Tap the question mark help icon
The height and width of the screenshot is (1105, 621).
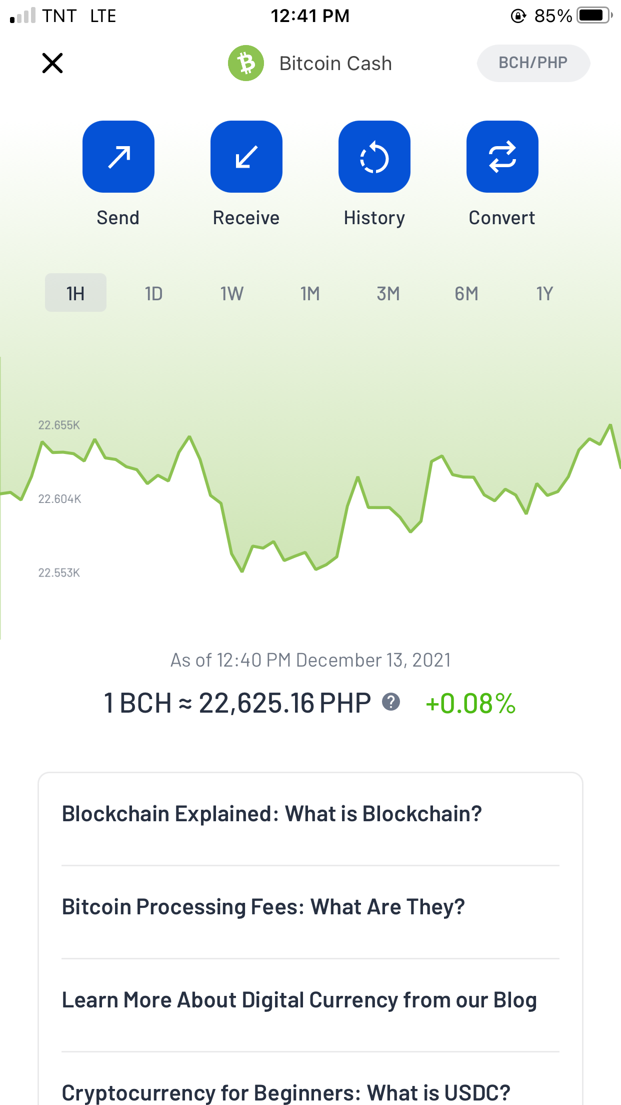tap(391, 702)
